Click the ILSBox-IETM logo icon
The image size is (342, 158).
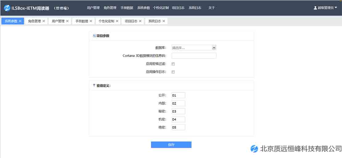[x=7, y=8]
